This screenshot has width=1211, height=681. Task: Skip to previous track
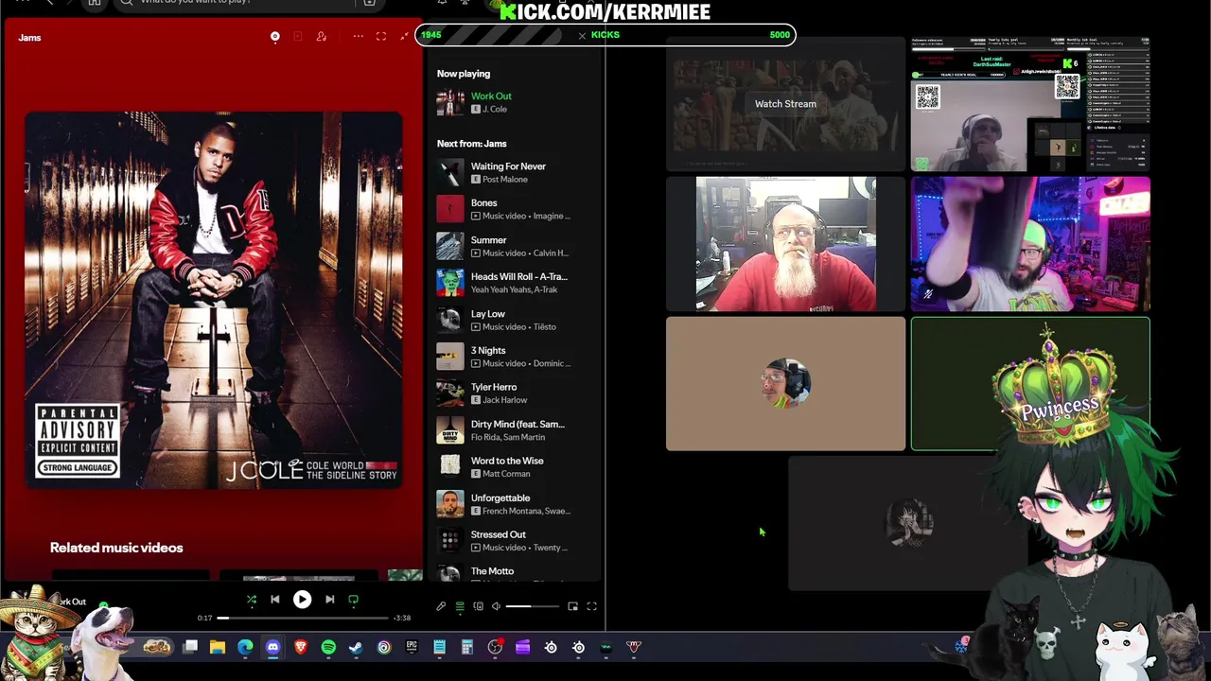coord(275,600)
